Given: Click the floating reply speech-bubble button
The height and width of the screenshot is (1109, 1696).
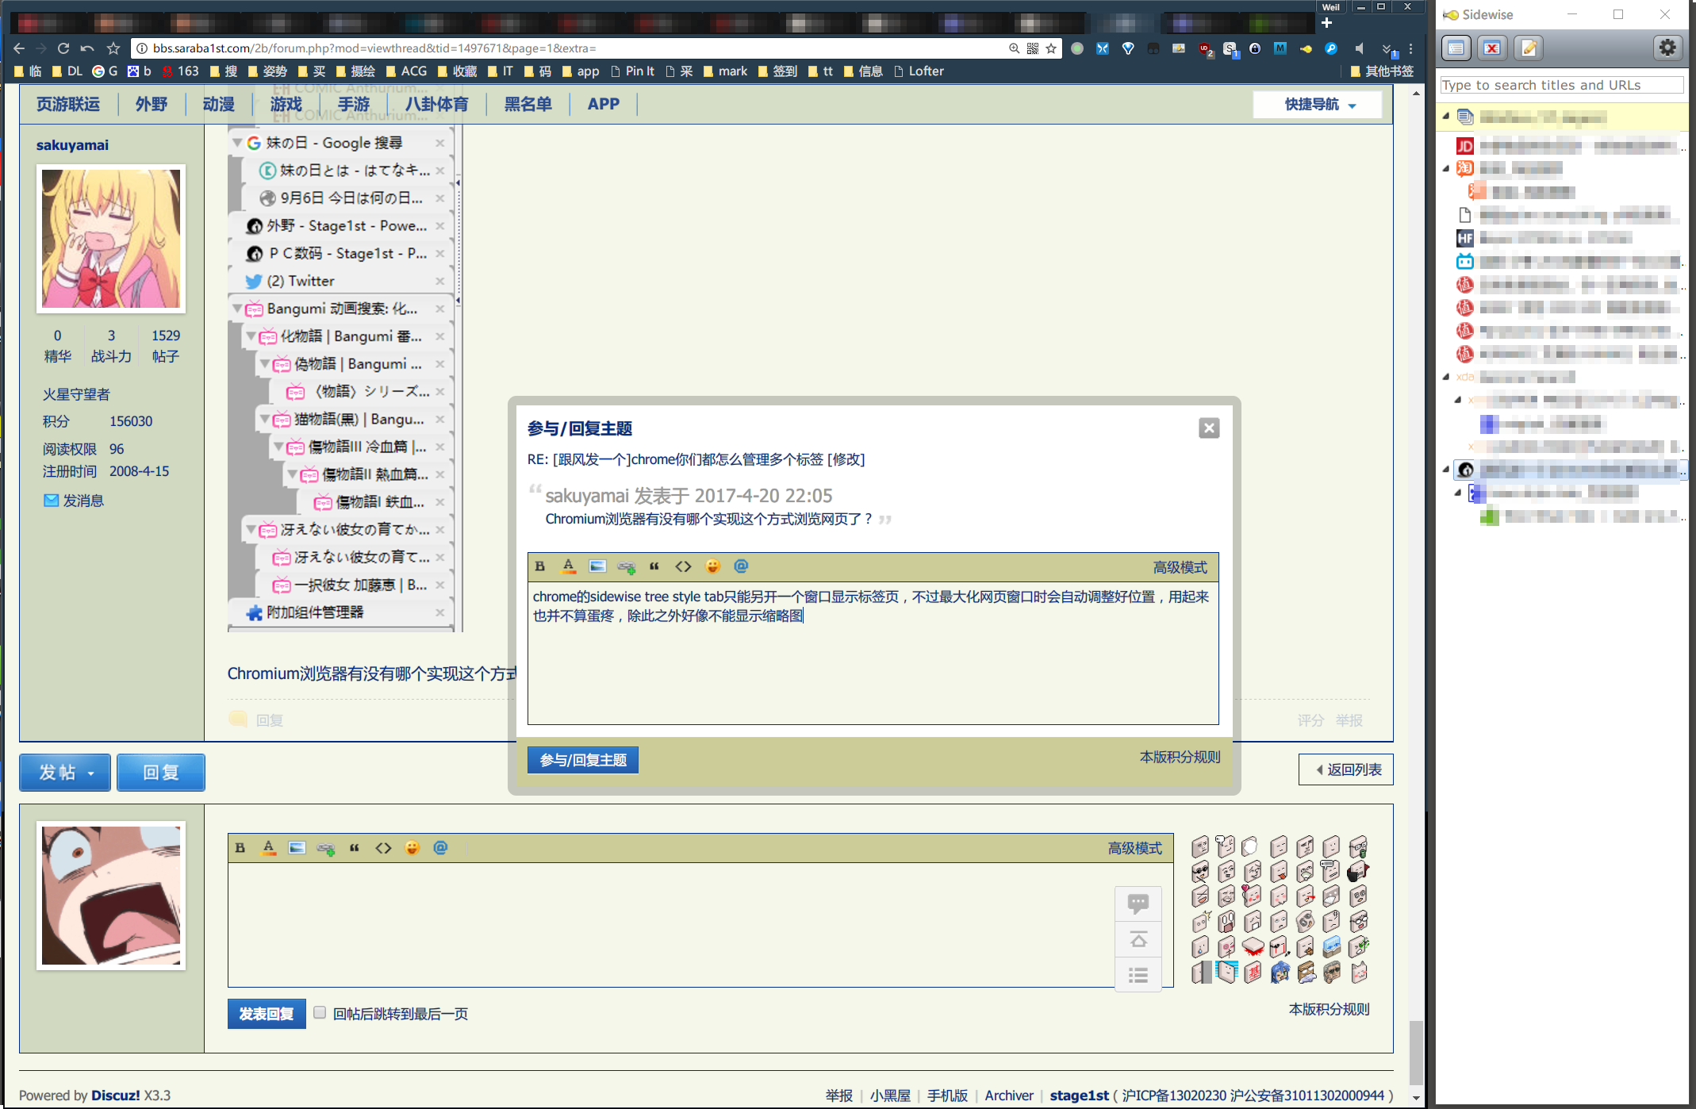Looking at the screenshot, I should [x=1138, y=904].
